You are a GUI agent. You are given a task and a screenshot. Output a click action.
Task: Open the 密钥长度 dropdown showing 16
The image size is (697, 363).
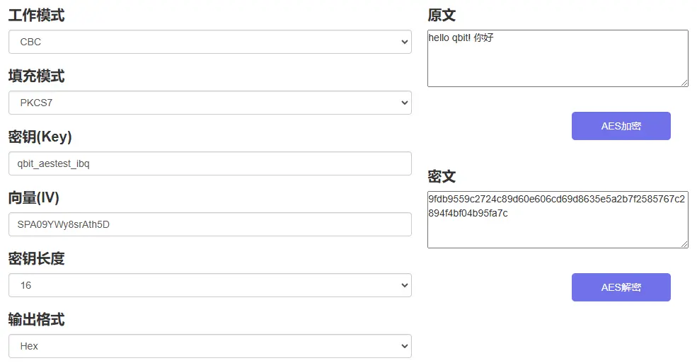[209, 285]
